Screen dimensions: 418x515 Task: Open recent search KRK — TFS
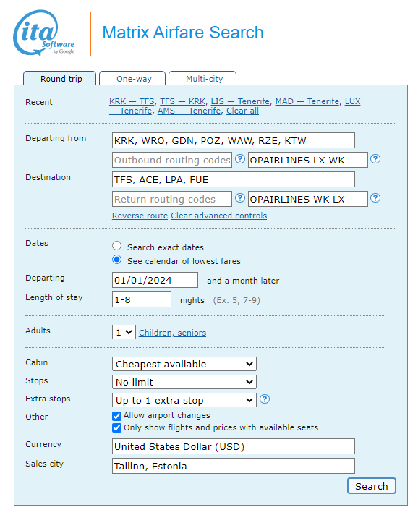coord(132,101)
